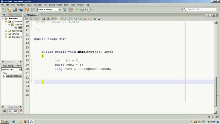Click the Save All toolbar icon
Screen dimensions: 220x124
tap(21, 10)
